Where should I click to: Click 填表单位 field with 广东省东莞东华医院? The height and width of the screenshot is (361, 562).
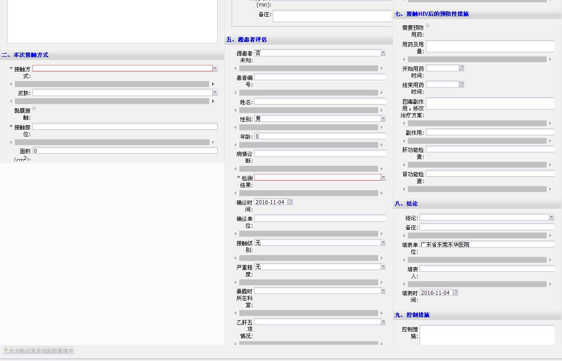(x=487, y=244)
